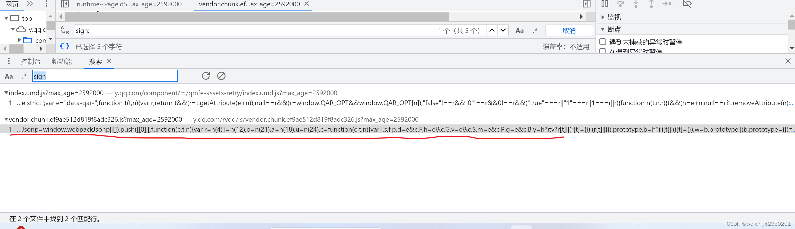Collapse the top frame tree node

[6, 18]
